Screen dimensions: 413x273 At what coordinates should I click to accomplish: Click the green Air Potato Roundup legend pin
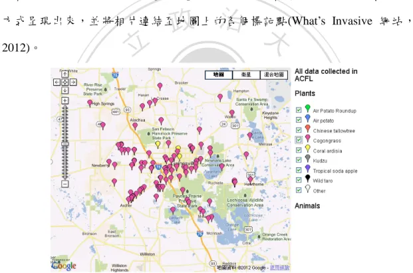[307, 108]
